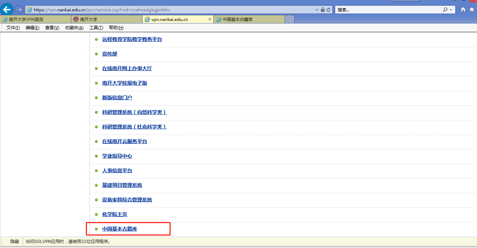Click the status text 访问SSLVPN应用时，请使用32位应用程序。
Image resolution: width=477 pixels, height=248 pixels.
(x=68, y=242)
